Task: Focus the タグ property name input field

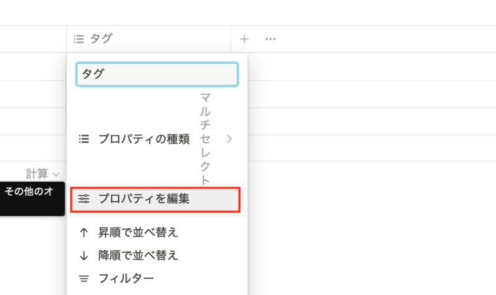Action: 157,74
